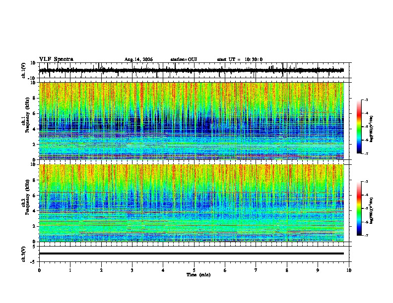Click tick label "8" on the time axis
Image resolution: width=393 pixels, height=303 pixels.
pyautogui.click(x=287, y=270)
